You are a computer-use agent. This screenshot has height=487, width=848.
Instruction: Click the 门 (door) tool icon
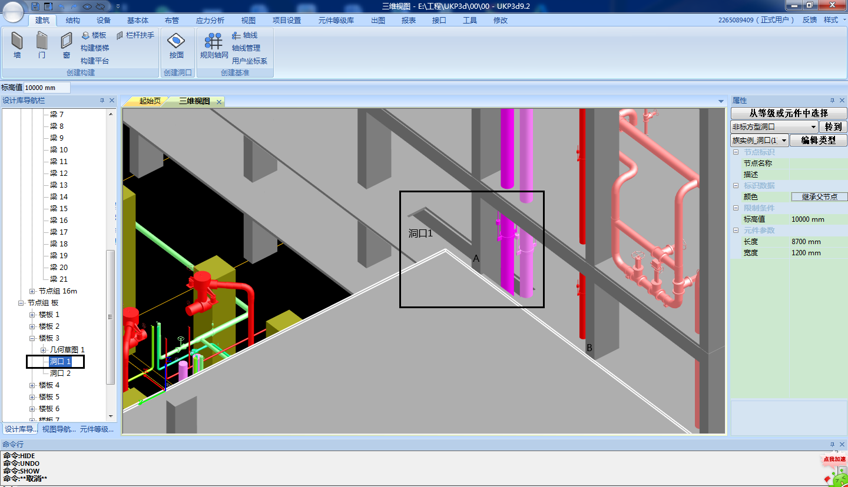point(42,44)
